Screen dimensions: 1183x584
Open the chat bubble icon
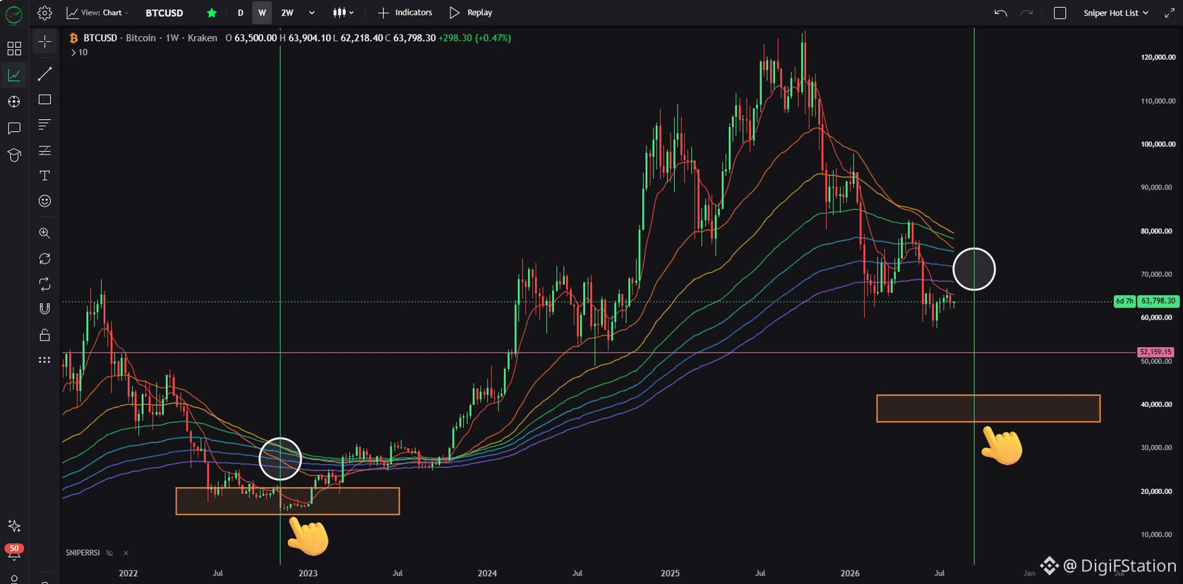point(14,128)
